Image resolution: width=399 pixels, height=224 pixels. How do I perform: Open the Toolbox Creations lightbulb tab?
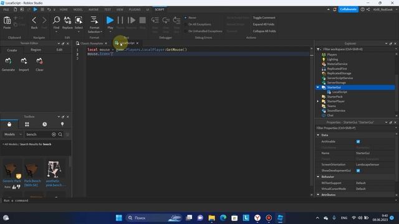point(62,124)
